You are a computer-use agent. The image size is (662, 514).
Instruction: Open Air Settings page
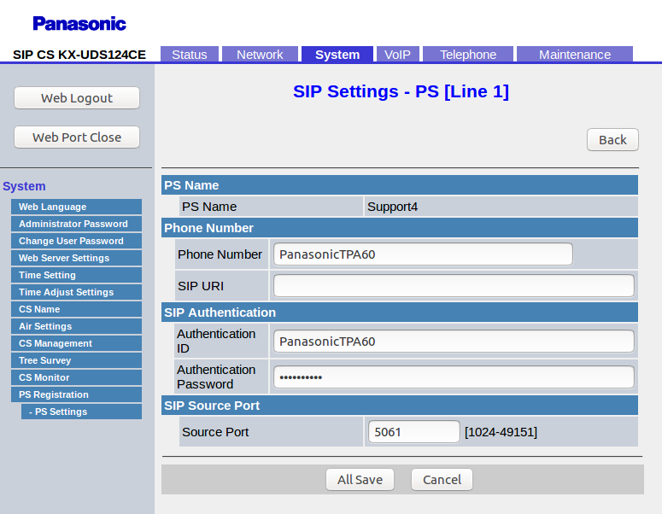76,326
